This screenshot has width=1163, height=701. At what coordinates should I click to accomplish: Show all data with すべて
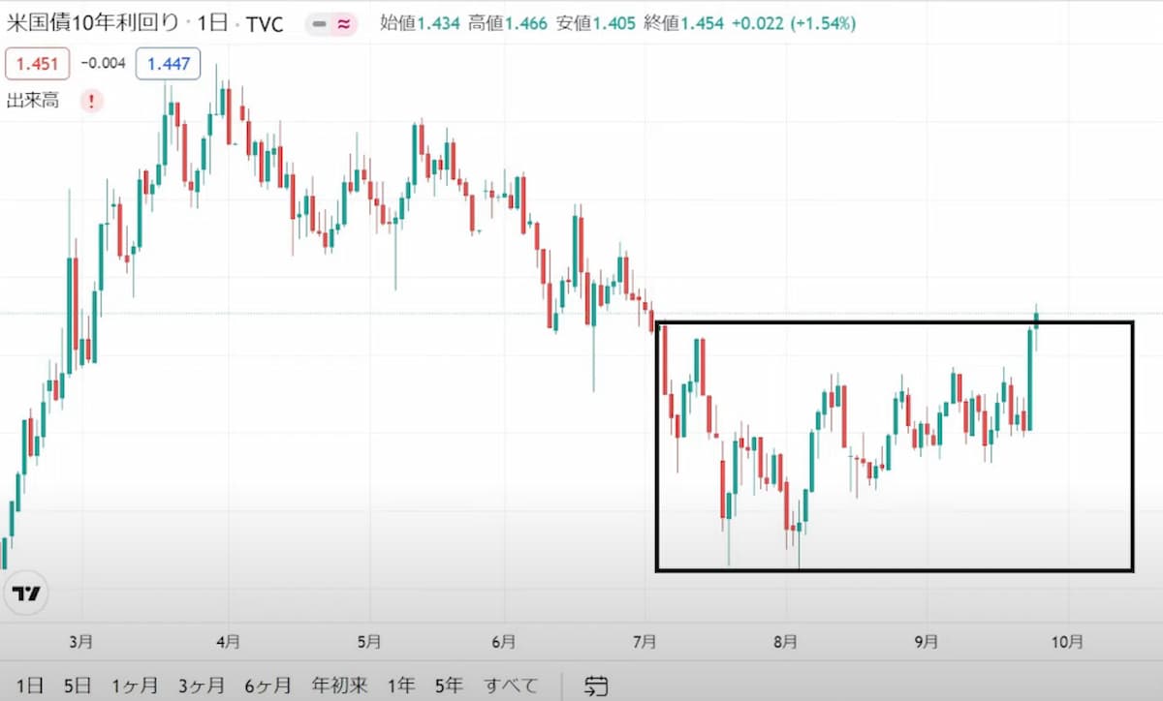(x=511, y=686)
